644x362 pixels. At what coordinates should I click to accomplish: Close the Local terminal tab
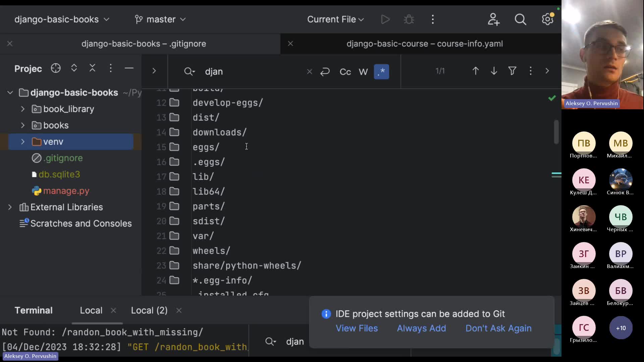click(113, 310)
